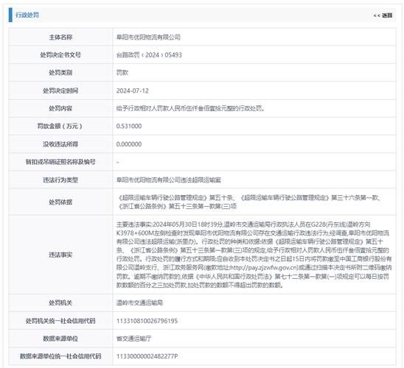Click the 处罚决定时间 label
Image resolution: width=404 pixels, height=368 pixels.
[60, 91]
